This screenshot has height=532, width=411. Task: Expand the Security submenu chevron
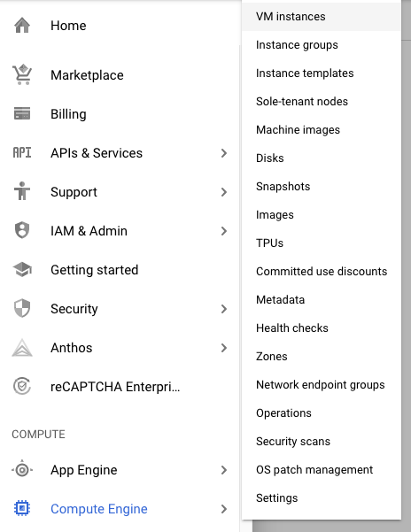(x=223, y=309)
